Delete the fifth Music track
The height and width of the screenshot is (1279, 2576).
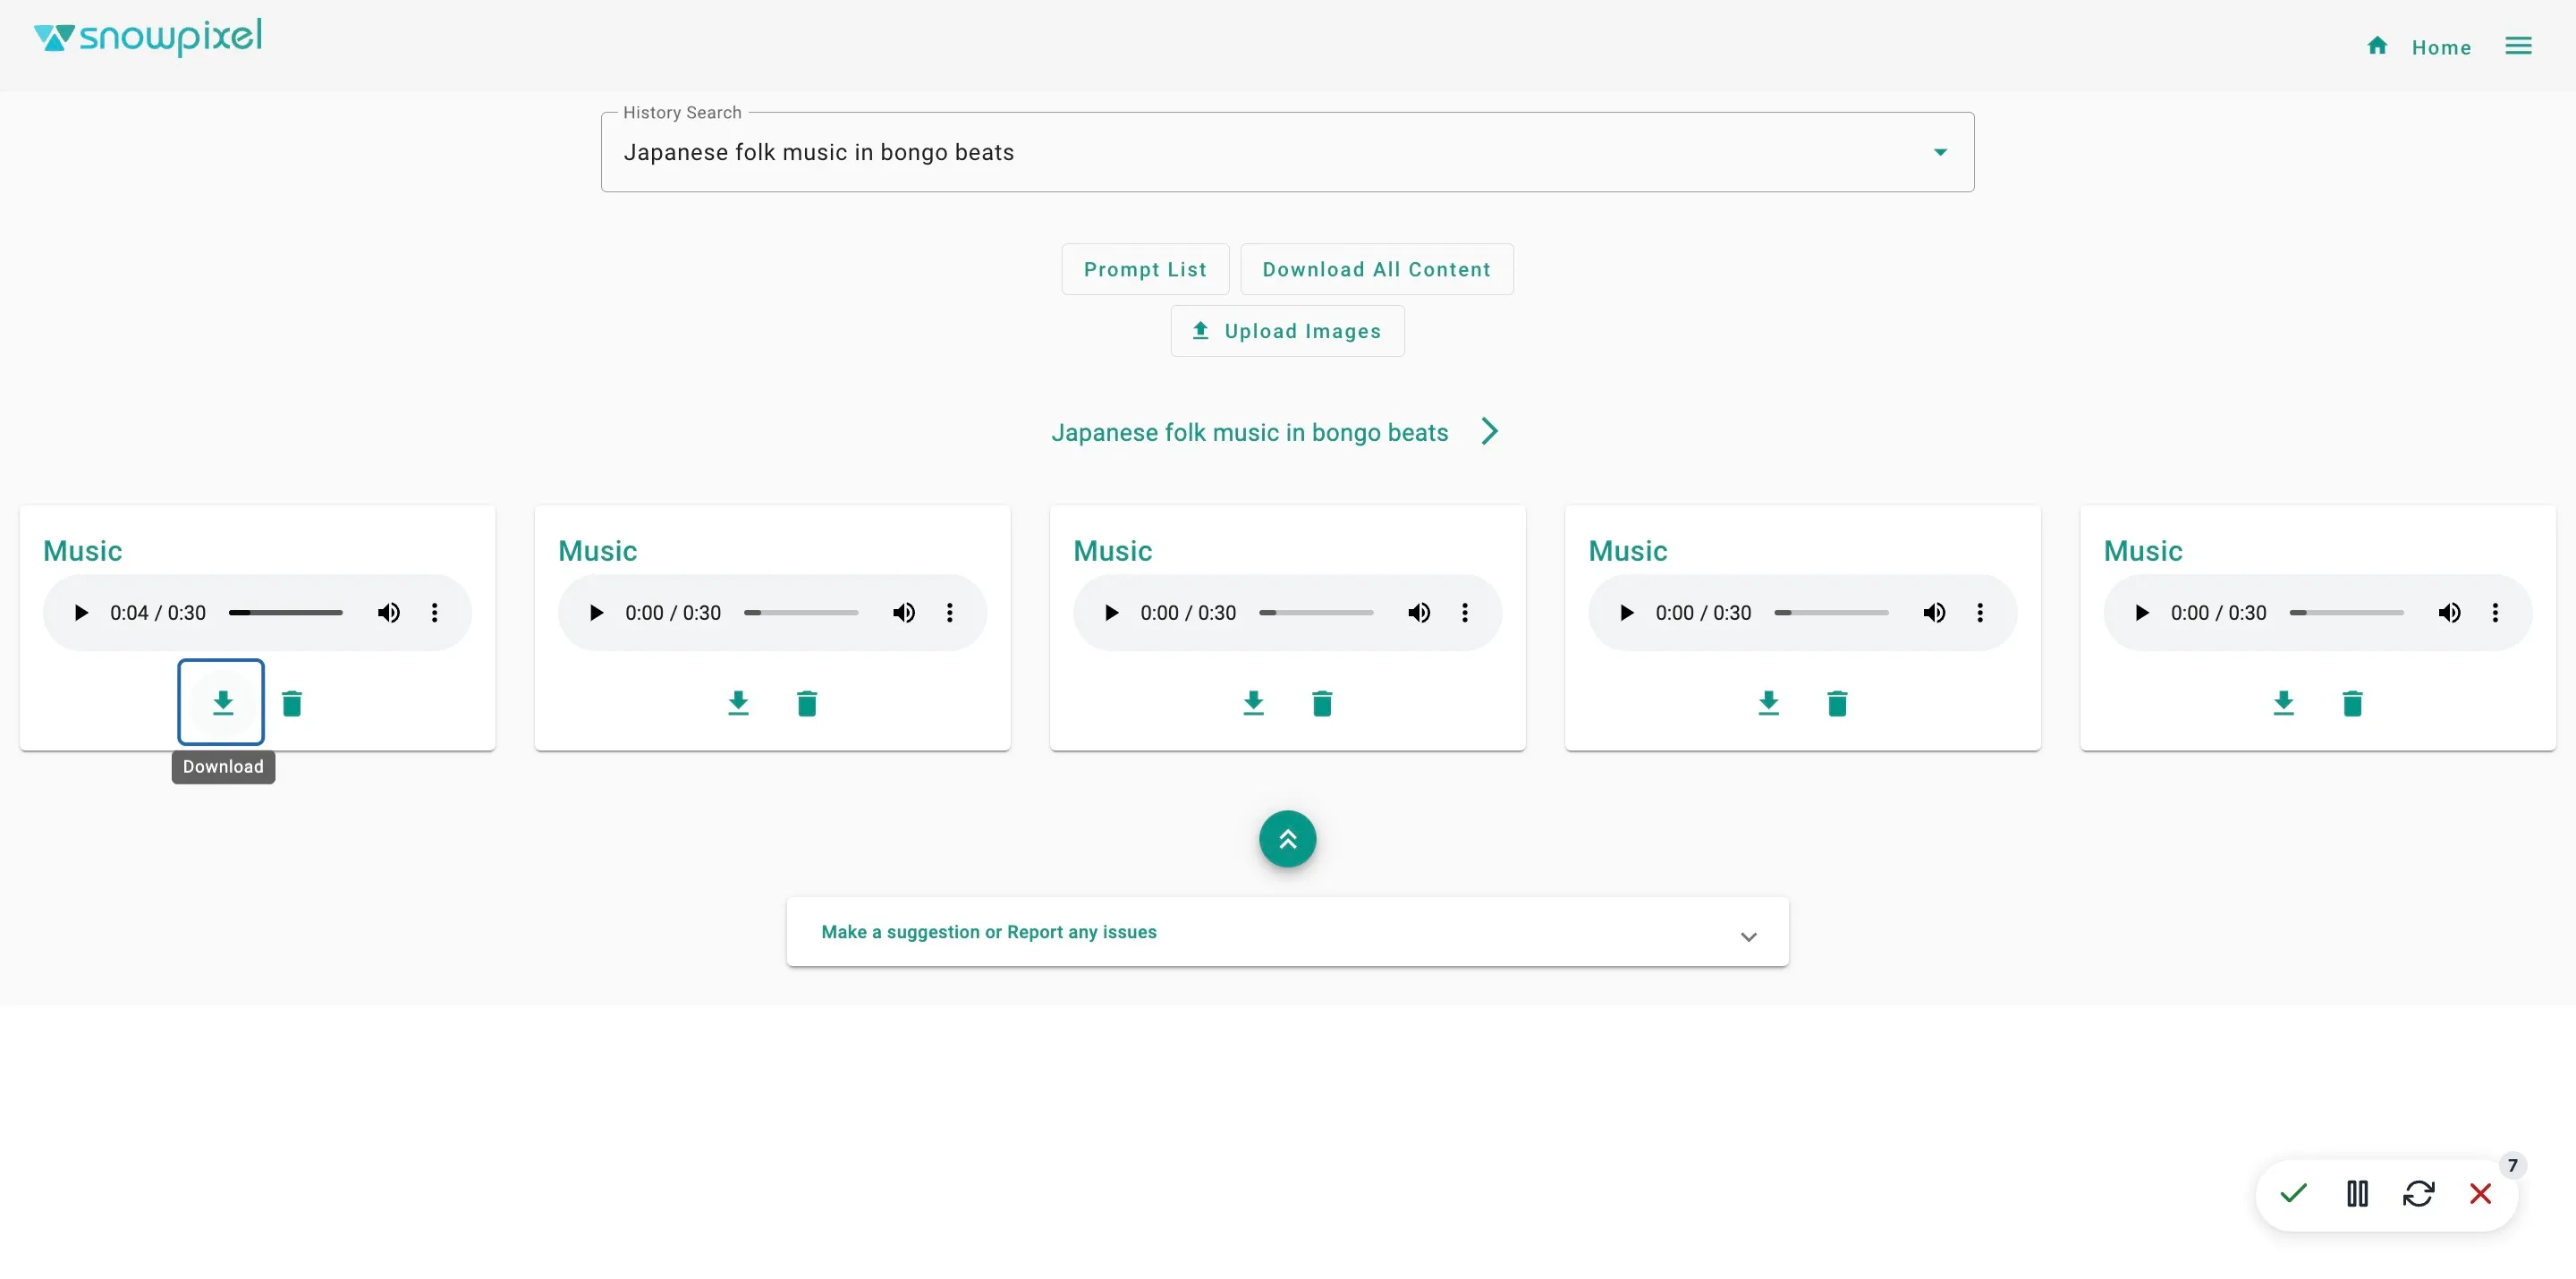pos(2352,704)
